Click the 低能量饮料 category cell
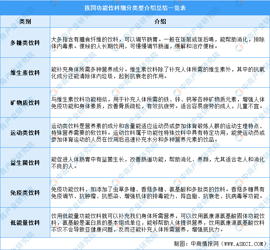270x250 pixels. pos(25,223)
